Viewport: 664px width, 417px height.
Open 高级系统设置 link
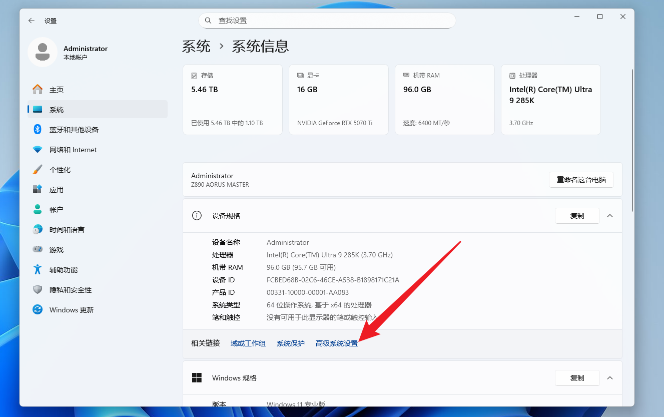tap(336, 343)
